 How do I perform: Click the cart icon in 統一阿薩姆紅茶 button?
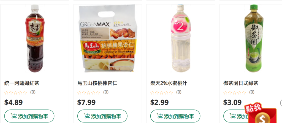coord(14,116)
